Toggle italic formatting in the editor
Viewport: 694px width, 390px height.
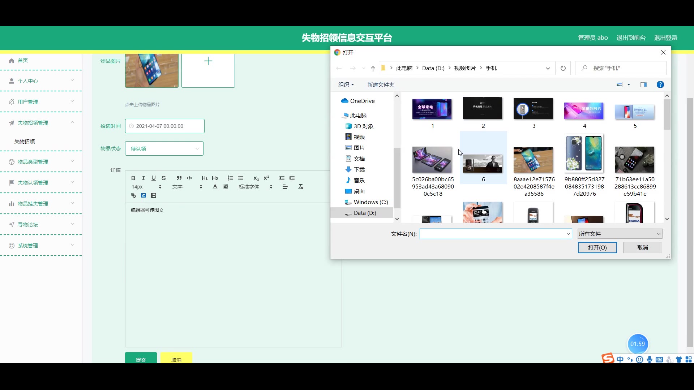[x=143, y=178]
